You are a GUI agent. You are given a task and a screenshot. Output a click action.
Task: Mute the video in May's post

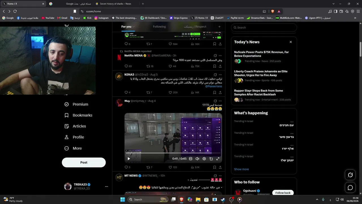coord(197,159)
